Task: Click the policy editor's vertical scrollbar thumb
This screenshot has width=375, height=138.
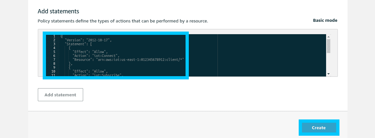Action: [329, 46]
